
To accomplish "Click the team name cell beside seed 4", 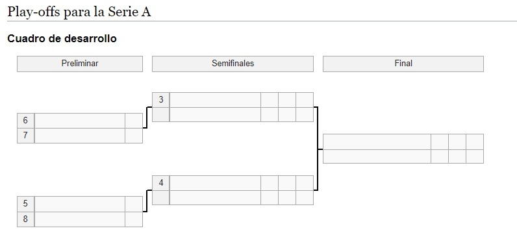I will click(x=215, y=183).
